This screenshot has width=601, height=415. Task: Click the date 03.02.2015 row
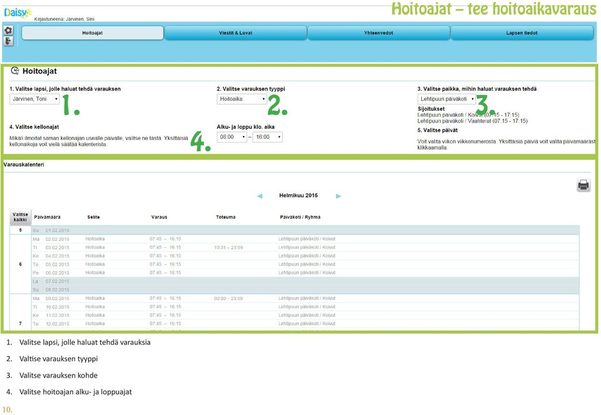tap(305, 247)
